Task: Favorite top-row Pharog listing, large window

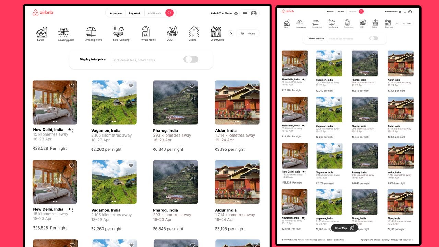Action: point(192,86)
